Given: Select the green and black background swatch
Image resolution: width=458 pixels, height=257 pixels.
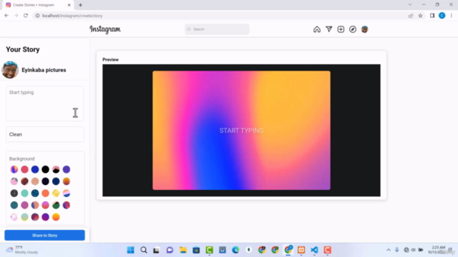Looking at the screenshot, I should tap(56, 205).
